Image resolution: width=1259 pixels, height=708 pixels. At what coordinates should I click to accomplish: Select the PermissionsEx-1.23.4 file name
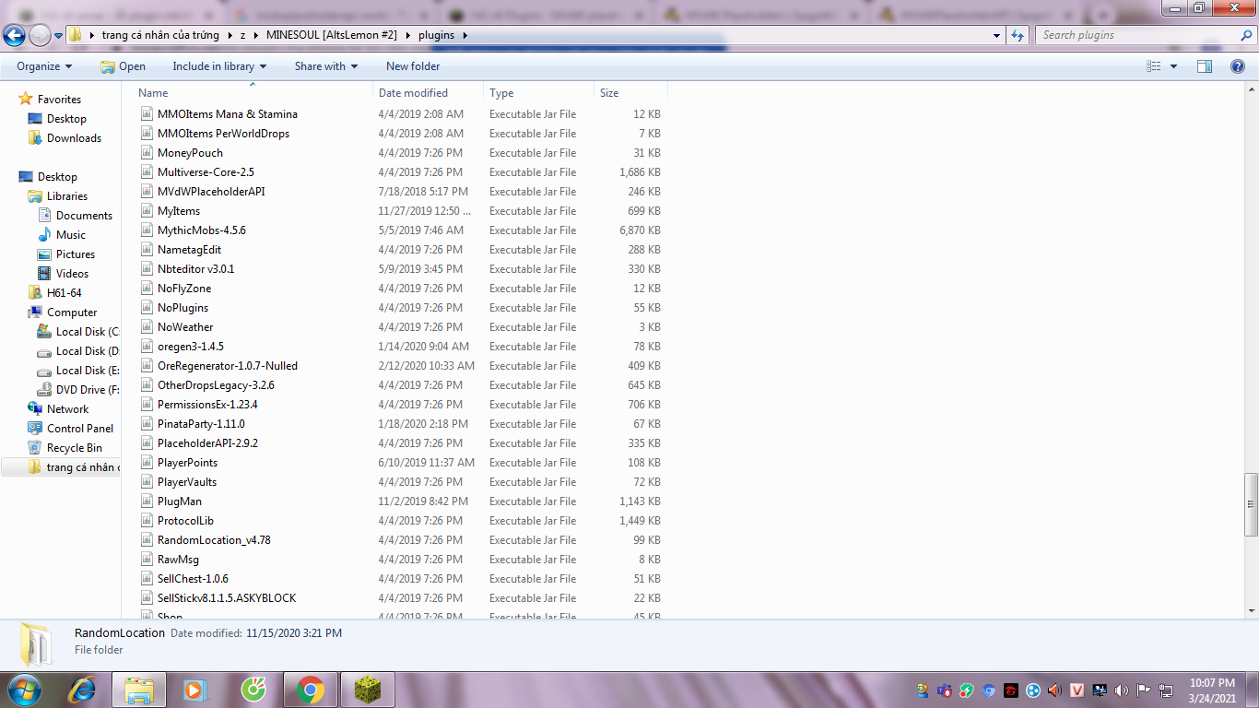tap(207, 405)
